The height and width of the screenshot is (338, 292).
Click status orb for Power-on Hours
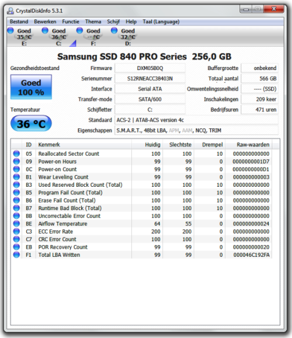16,161
